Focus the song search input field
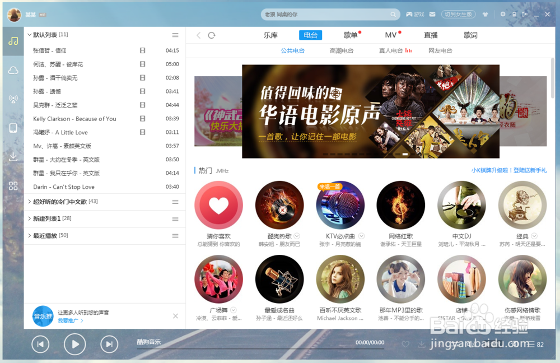560x363 pixels. pyautogui.click(x=327, y=15)
